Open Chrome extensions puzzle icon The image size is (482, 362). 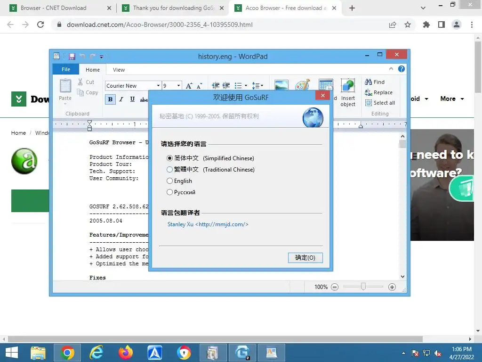426,25
